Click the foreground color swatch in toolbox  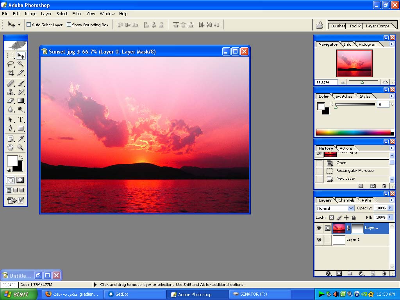tap(12, 161)
